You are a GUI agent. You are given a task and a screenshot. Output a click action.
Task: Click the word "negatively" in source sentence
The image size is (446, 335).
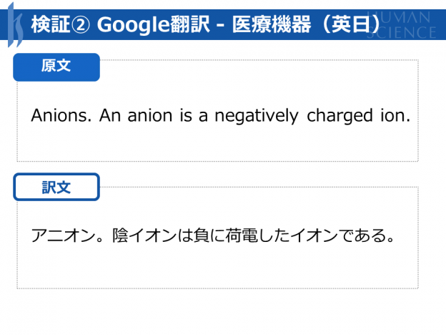tap(257, 116)
